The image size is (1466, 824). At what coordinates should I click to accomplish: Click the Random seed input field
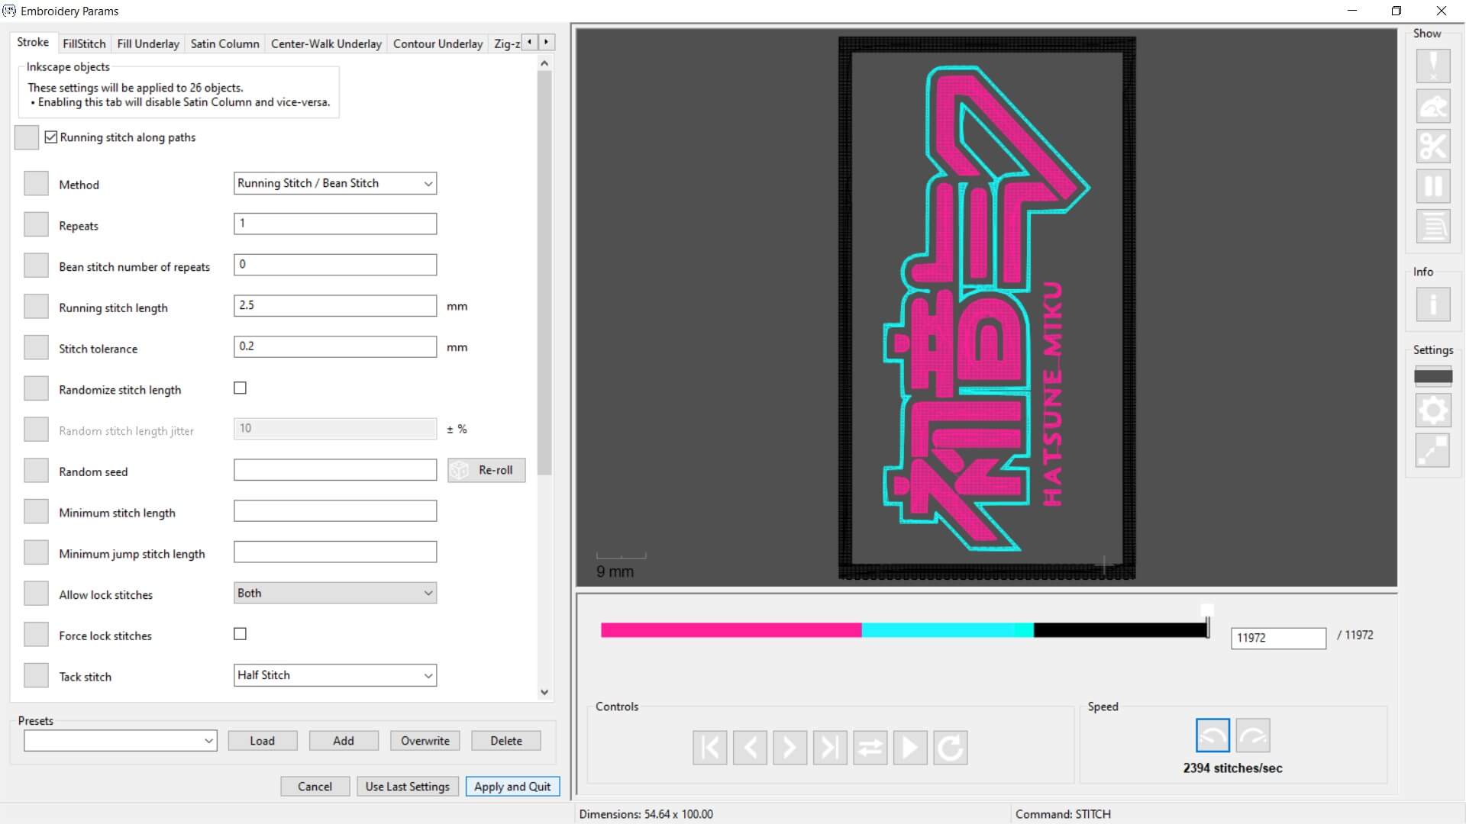335,470
